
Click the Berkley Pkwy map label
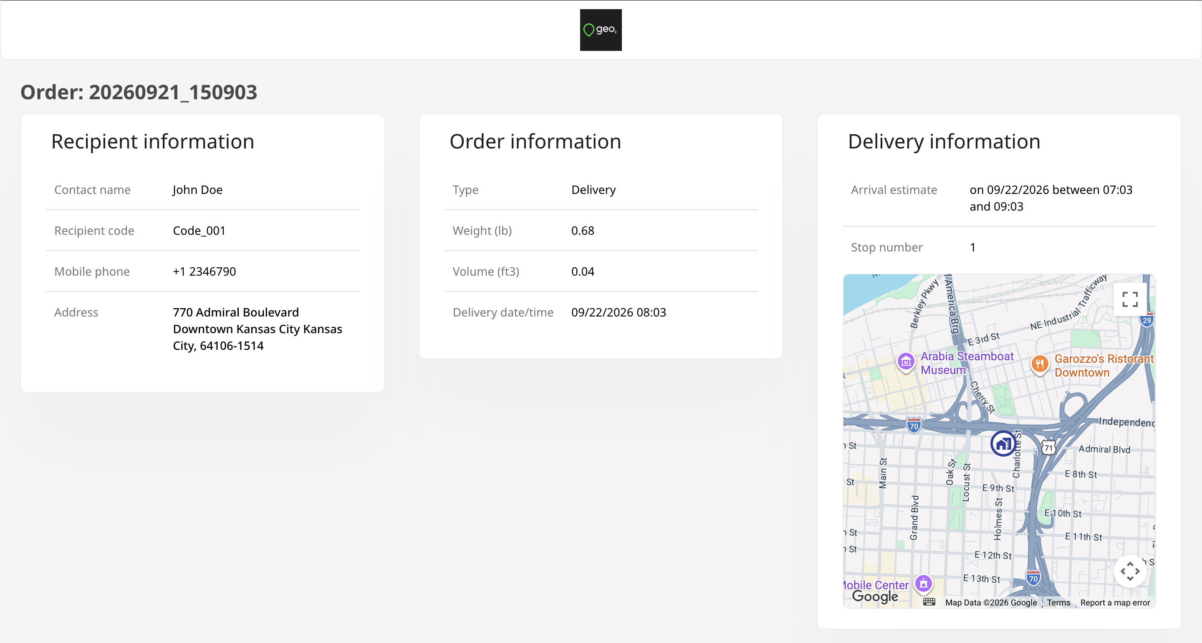pos(924,304)
